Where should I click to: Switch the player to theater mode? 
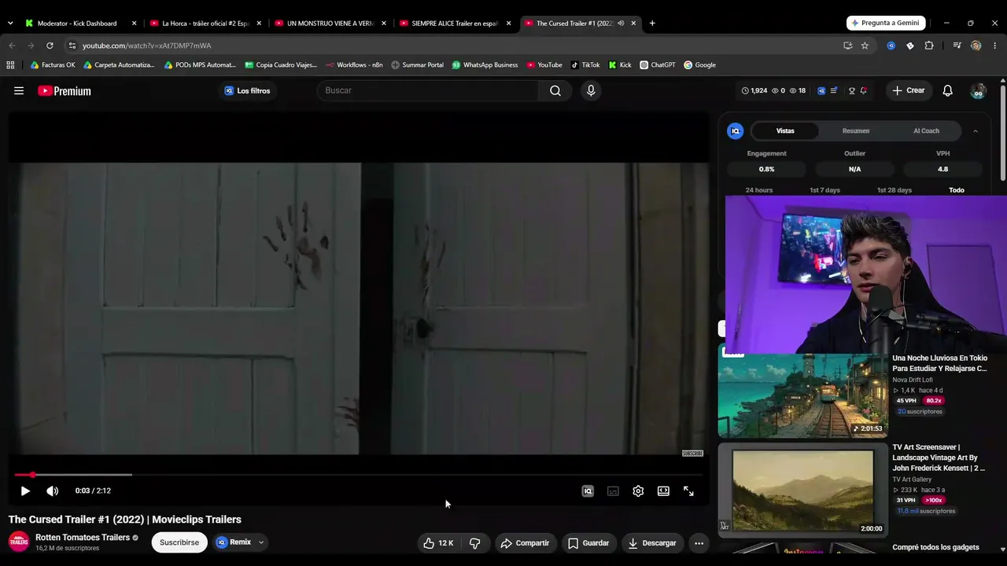pos(663,491)
